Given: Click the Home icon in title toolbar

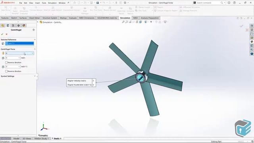Looking at the screenshot, I should [x=75, y=3].
